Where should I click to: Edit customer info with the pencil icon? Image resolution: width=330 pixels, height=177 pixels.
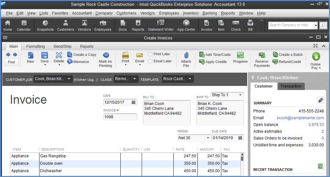[x=321, y=100]
